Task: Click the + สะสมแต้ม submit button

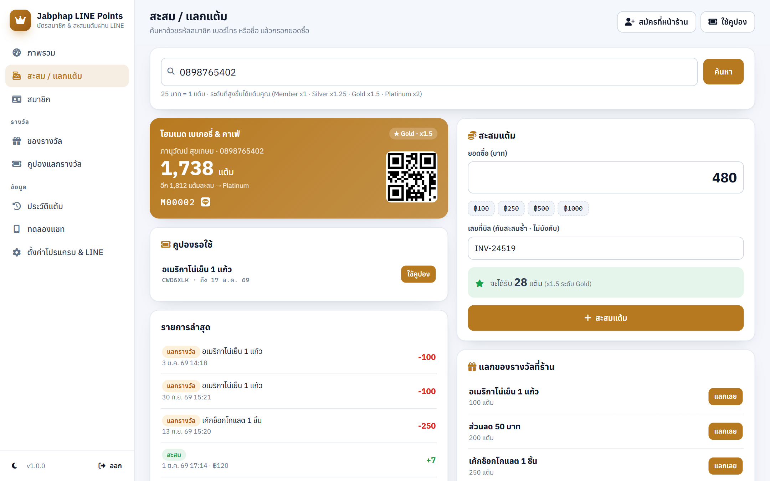Action: 606,318
